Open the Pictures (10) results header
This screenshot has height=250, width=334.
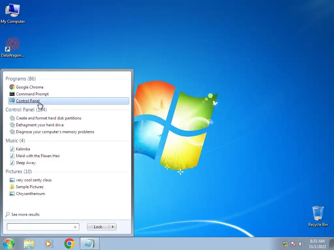19,171
